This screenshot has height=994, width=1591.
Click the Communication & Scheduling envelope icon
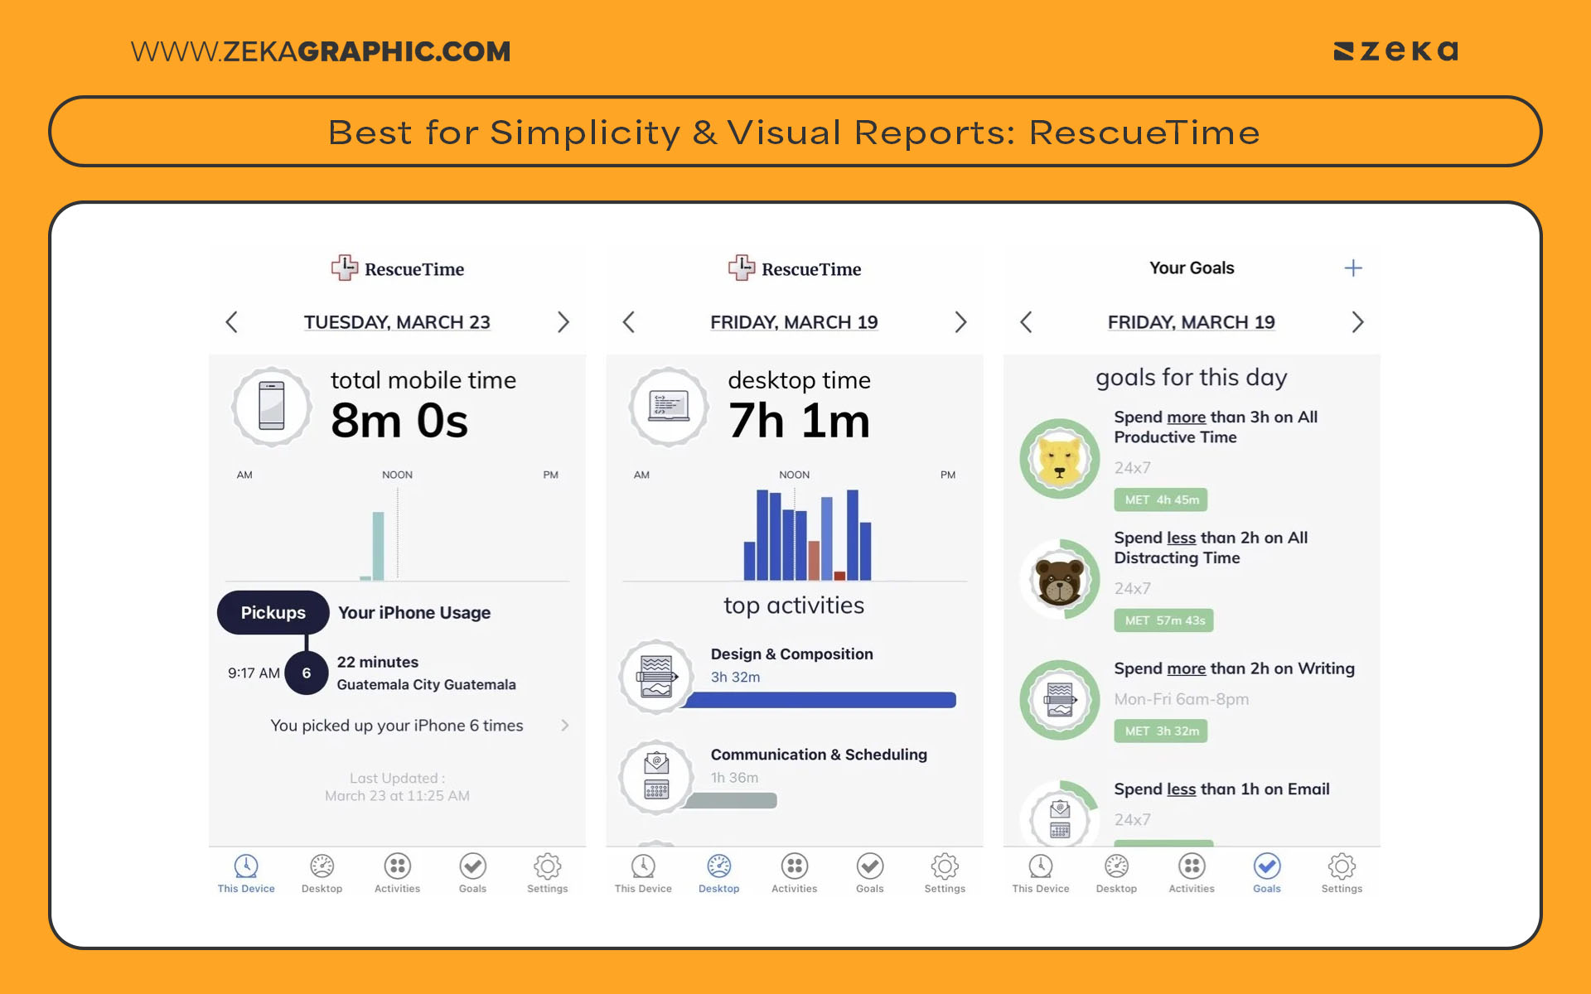pos(655,777)
